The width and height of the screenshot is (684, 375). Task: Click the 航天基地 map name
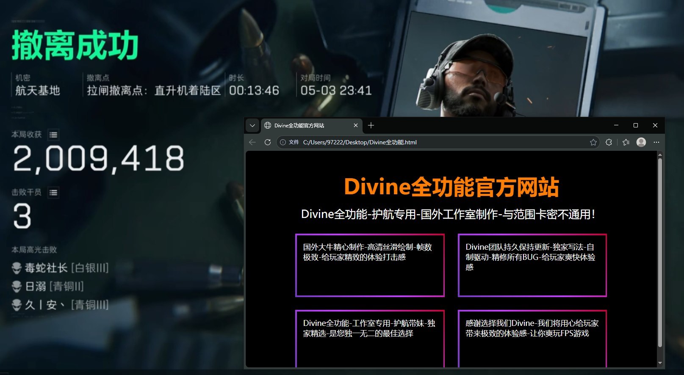tap(38, 91)
